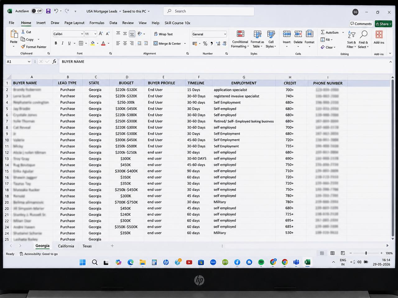Click Merge & Center
398x298 pixels.
click(x=167, y=43)
